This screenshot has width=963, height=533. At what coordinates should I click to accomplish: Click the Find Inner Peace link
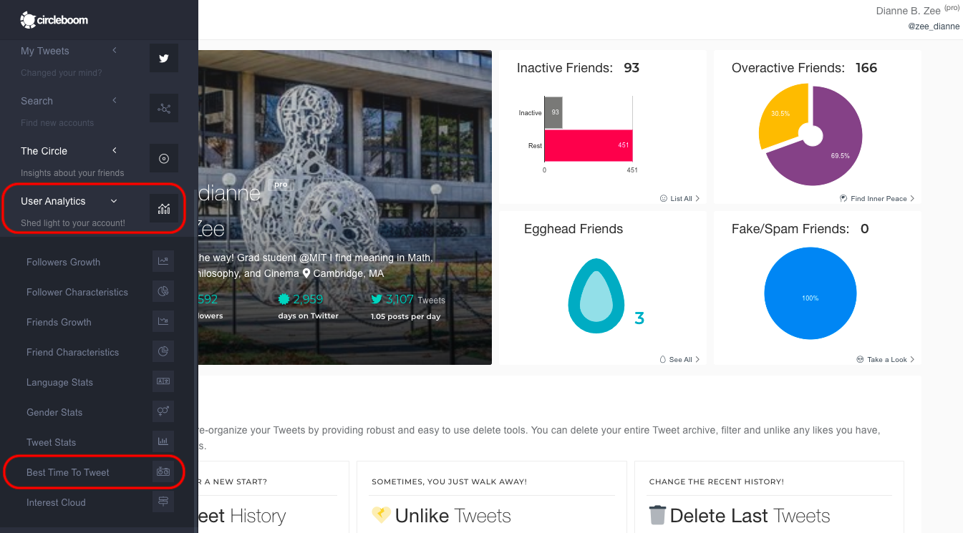877,198
